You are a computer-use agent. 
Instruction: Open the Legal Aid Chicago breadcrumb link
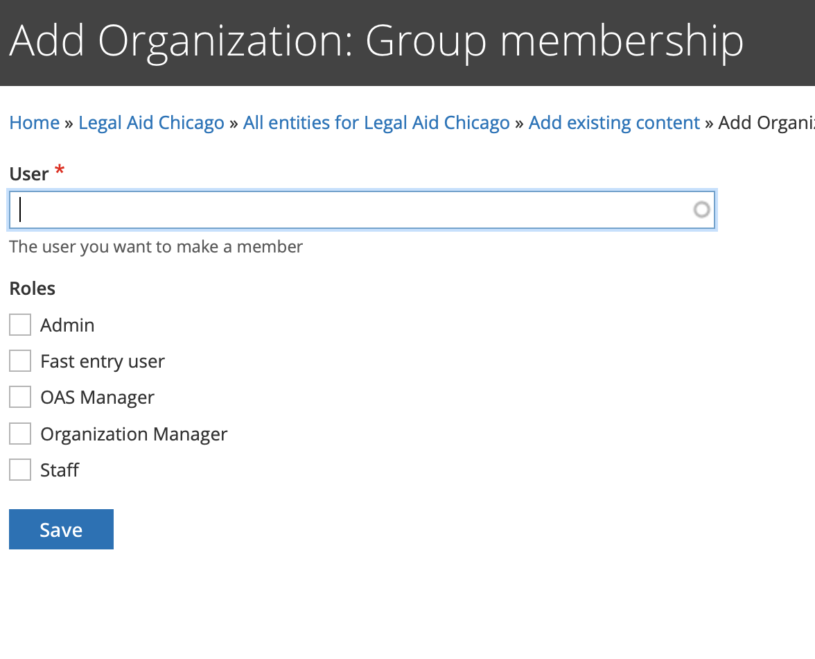pos(151,123)
